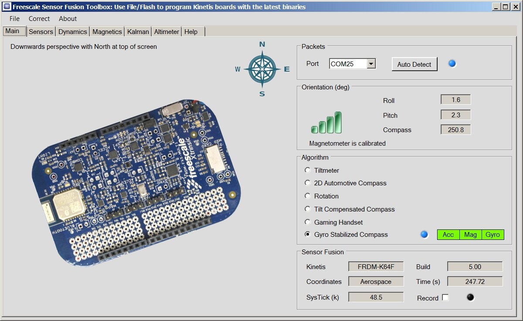Open the File menu

pos(14,19)
